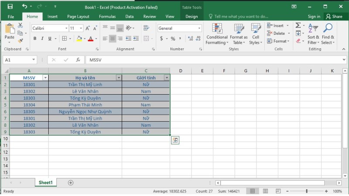Image resolution: width=349 pixels, height=196 pixels.
Task: Open the Borders button
Action: click(x=64, y=38)
